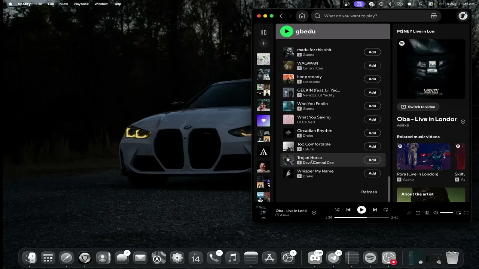
Task: Open the Help menu
Action: coord(117,4)
